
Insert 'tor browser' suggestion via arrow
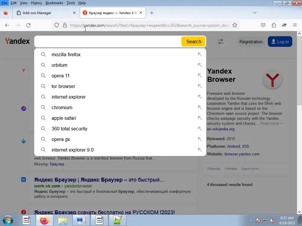click(200, 86)
